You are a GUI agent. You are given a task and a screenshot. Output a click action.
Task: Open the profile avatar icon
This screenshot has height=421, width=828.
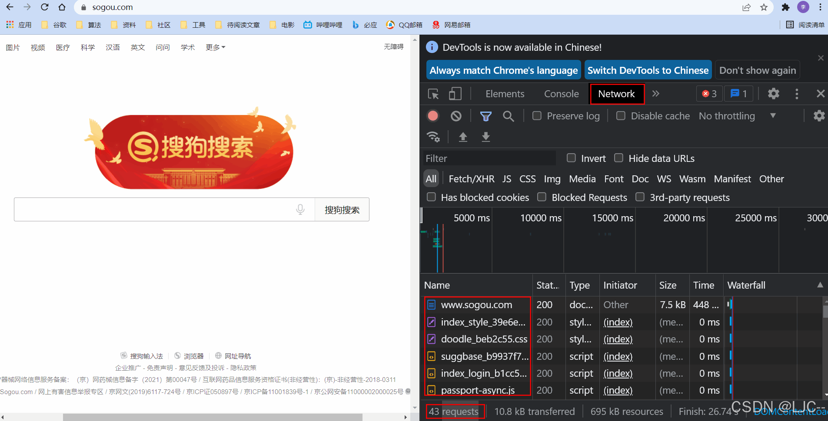pyautogui.click(x=803, y=7)
